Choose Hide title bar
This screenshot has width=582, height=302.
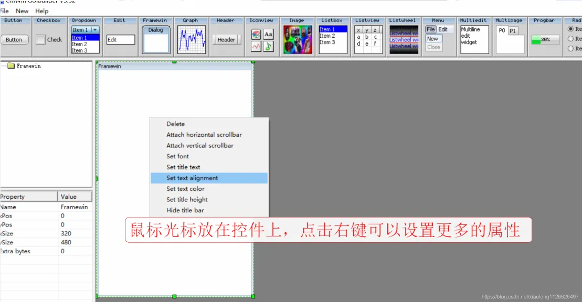(x=209, y=210)
